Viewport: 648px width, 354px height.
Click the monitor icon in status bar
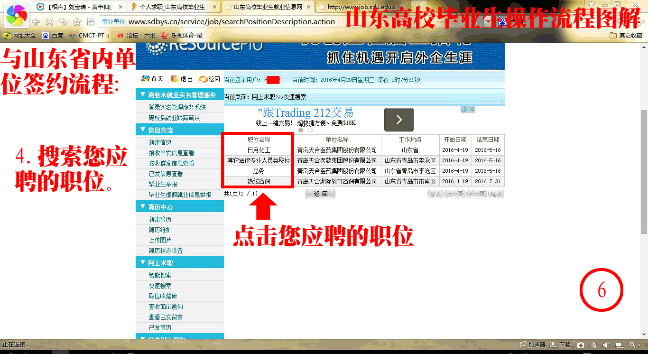pyautogui.click(x=619, y=345)
